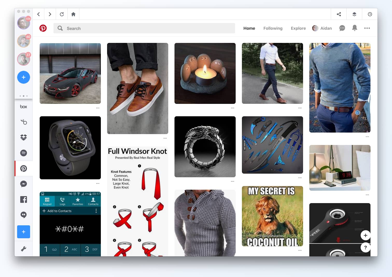
Task: Open the three-dot menu beside the bell
Action: click(367, 28)
